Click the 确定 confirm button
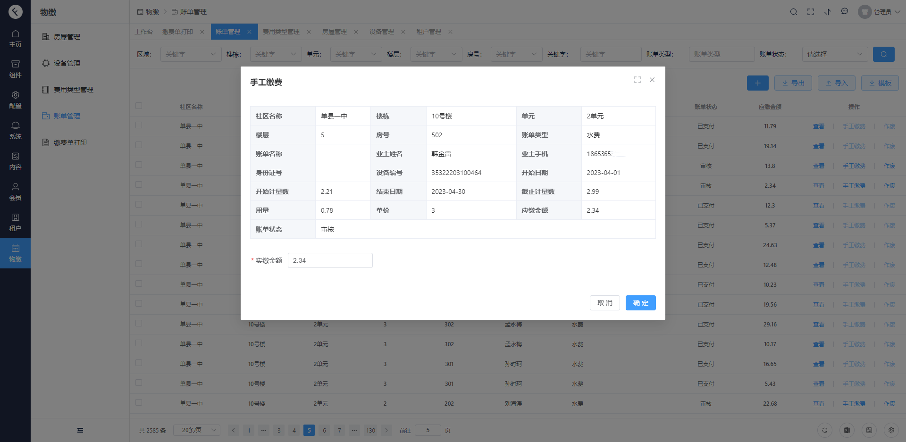This screenshot has width=906, height=442. click(x=641, y=303)
